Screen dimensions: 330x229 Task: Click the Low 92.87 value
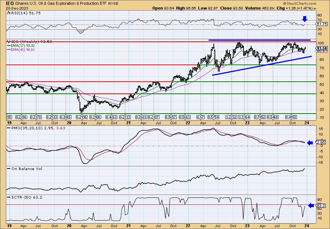click(208, 8)
